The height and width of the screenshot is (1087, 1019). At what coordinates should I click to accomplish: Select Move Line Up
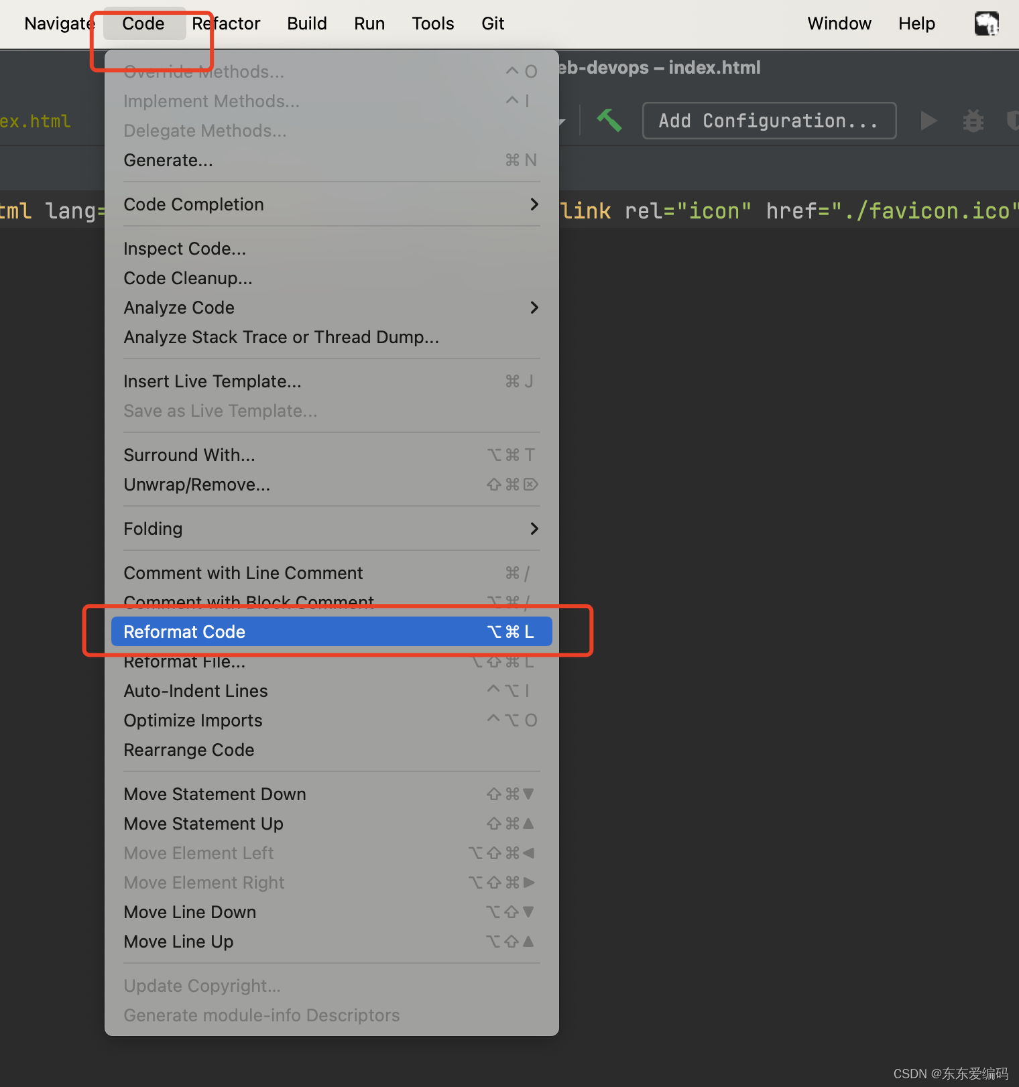331,942
